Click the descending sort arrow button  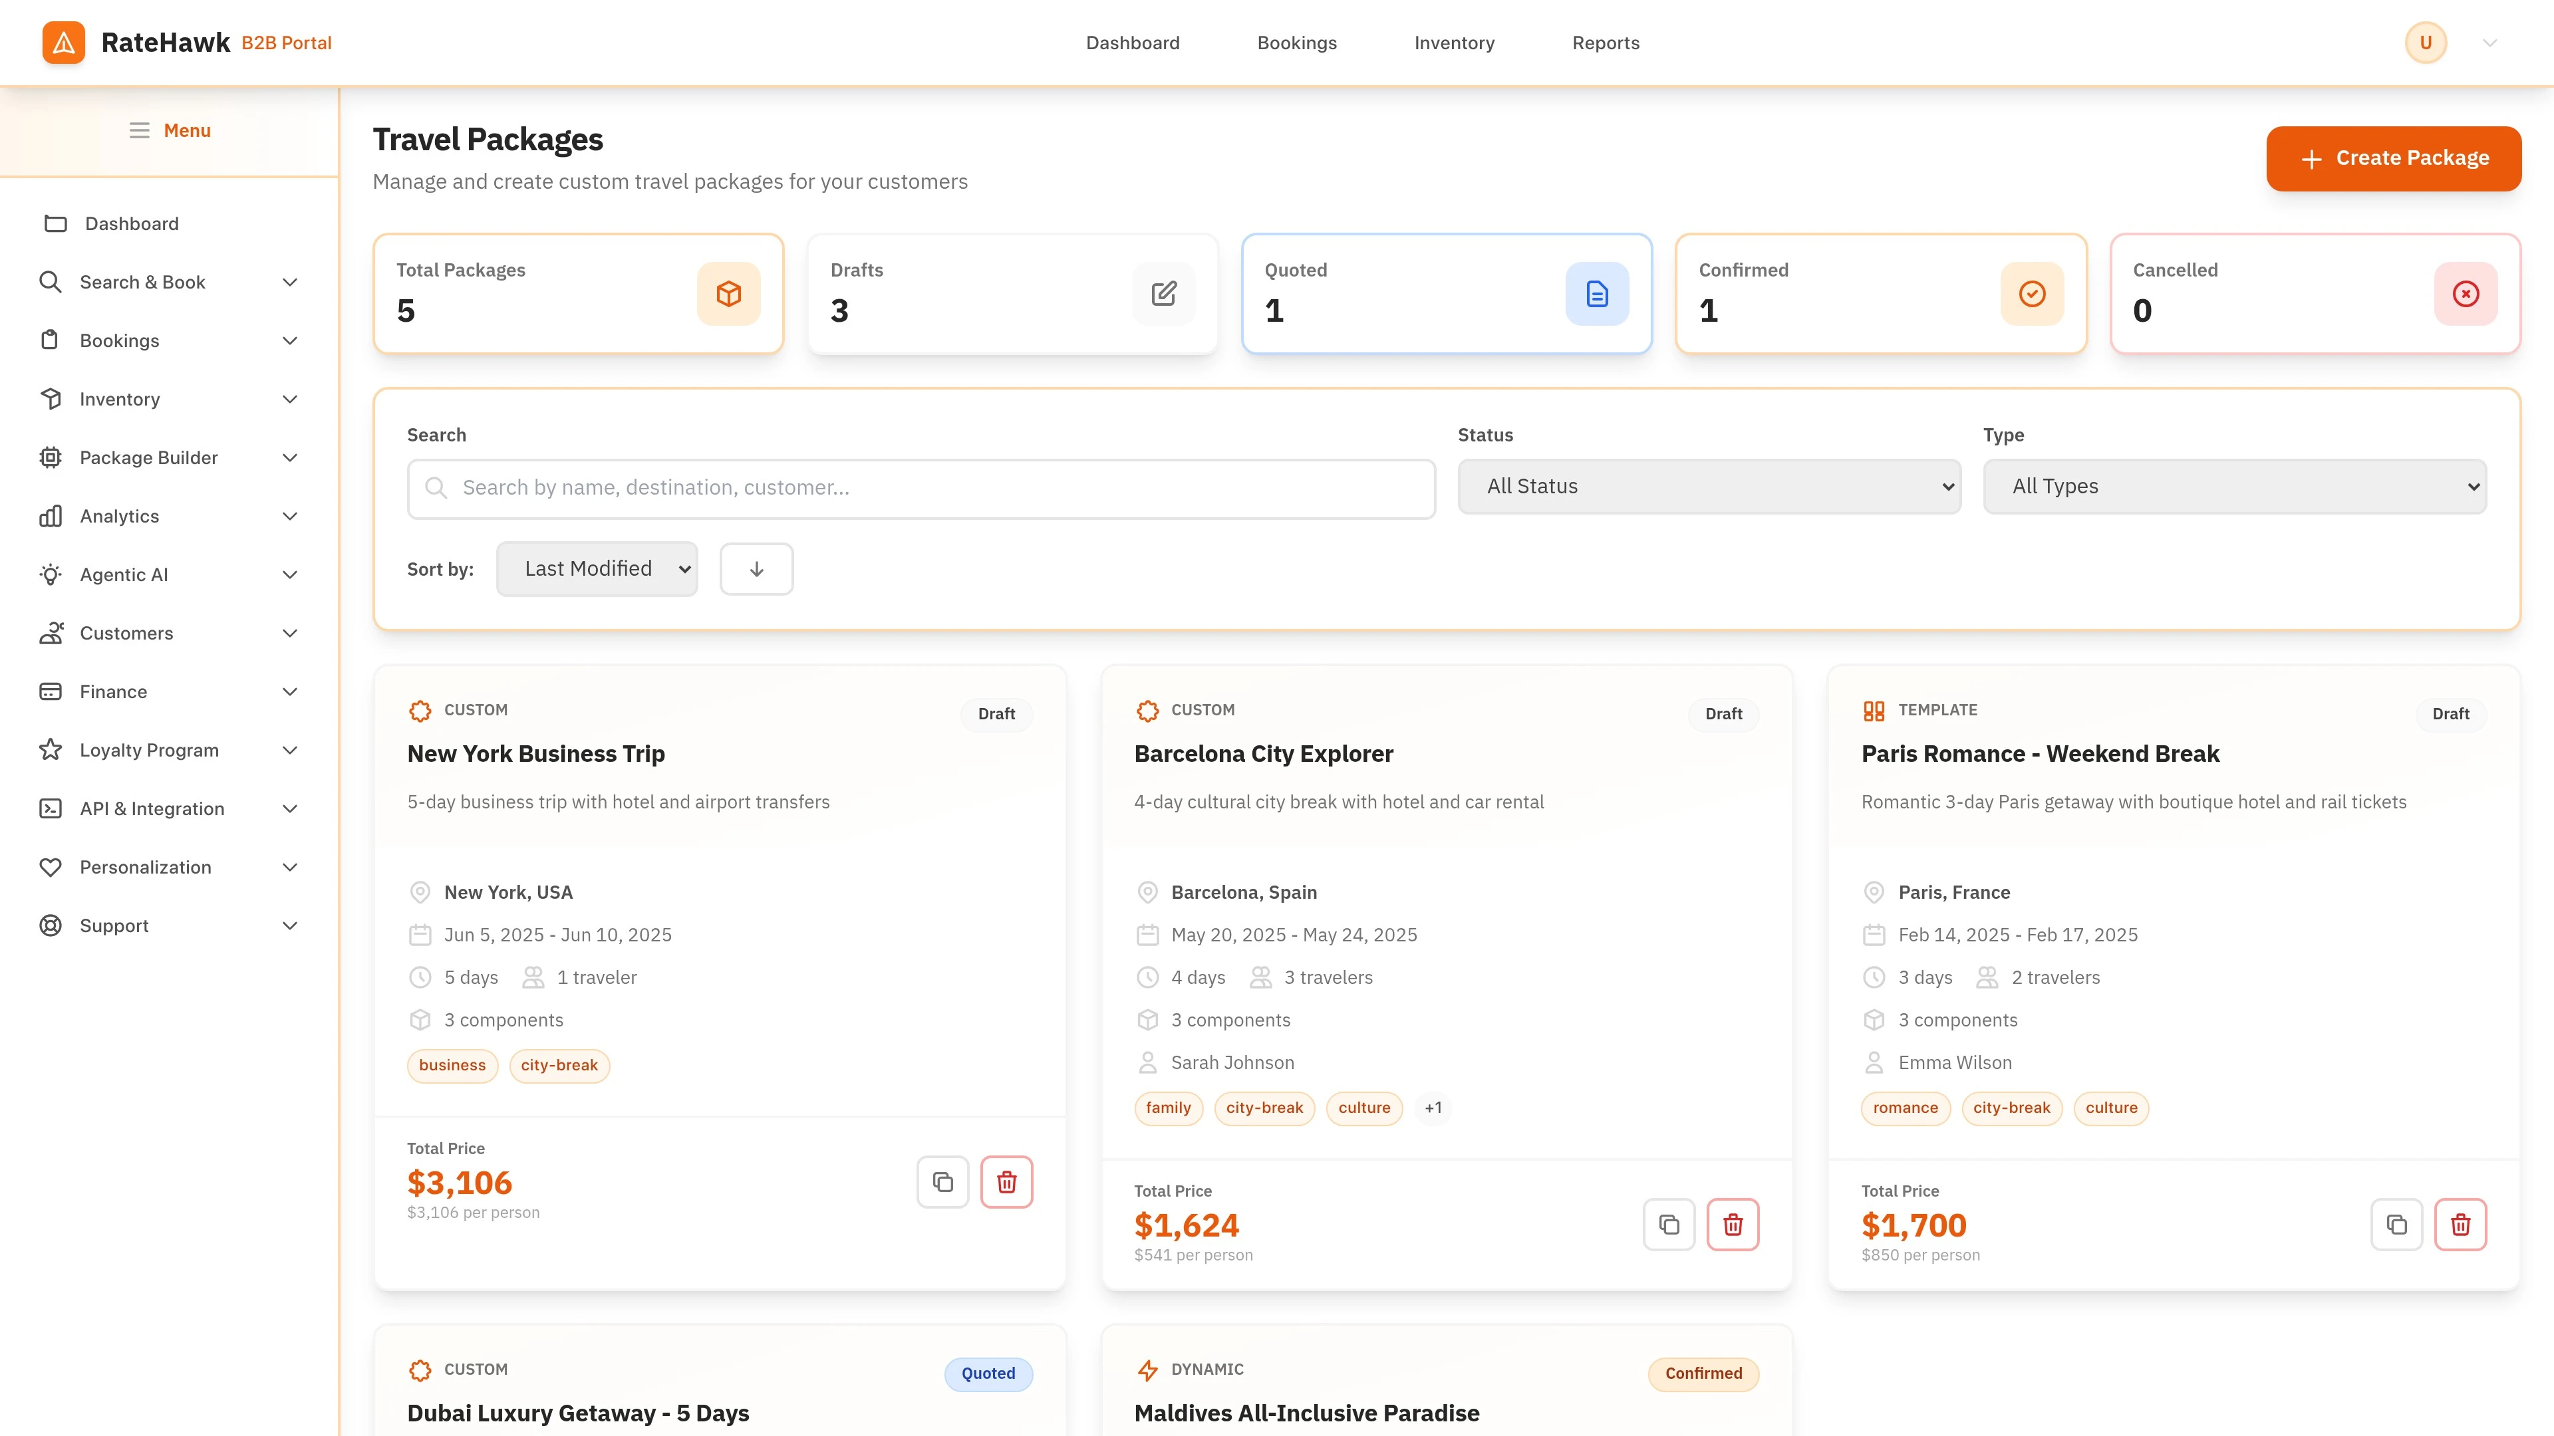click(756, 569)
